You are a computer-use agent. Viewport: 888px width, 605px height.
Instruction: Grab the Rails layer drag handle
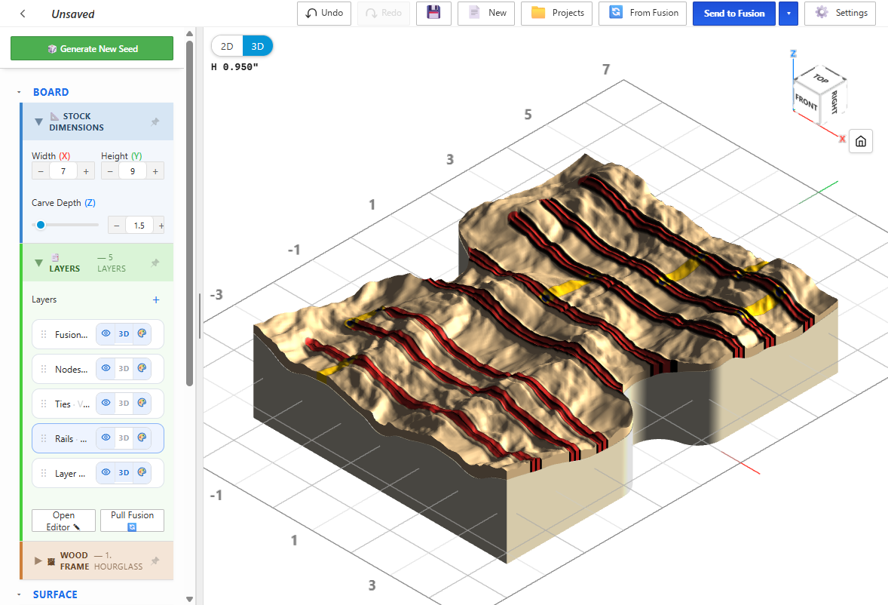pos(44,438)
